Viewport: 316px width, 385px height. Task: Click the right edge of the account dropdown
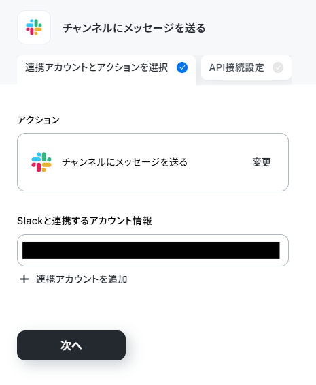coord(284,250)
